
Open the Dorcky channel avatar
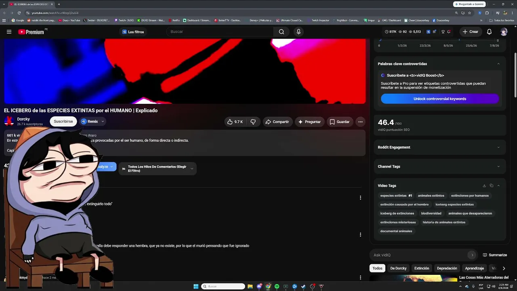point(9,121)
